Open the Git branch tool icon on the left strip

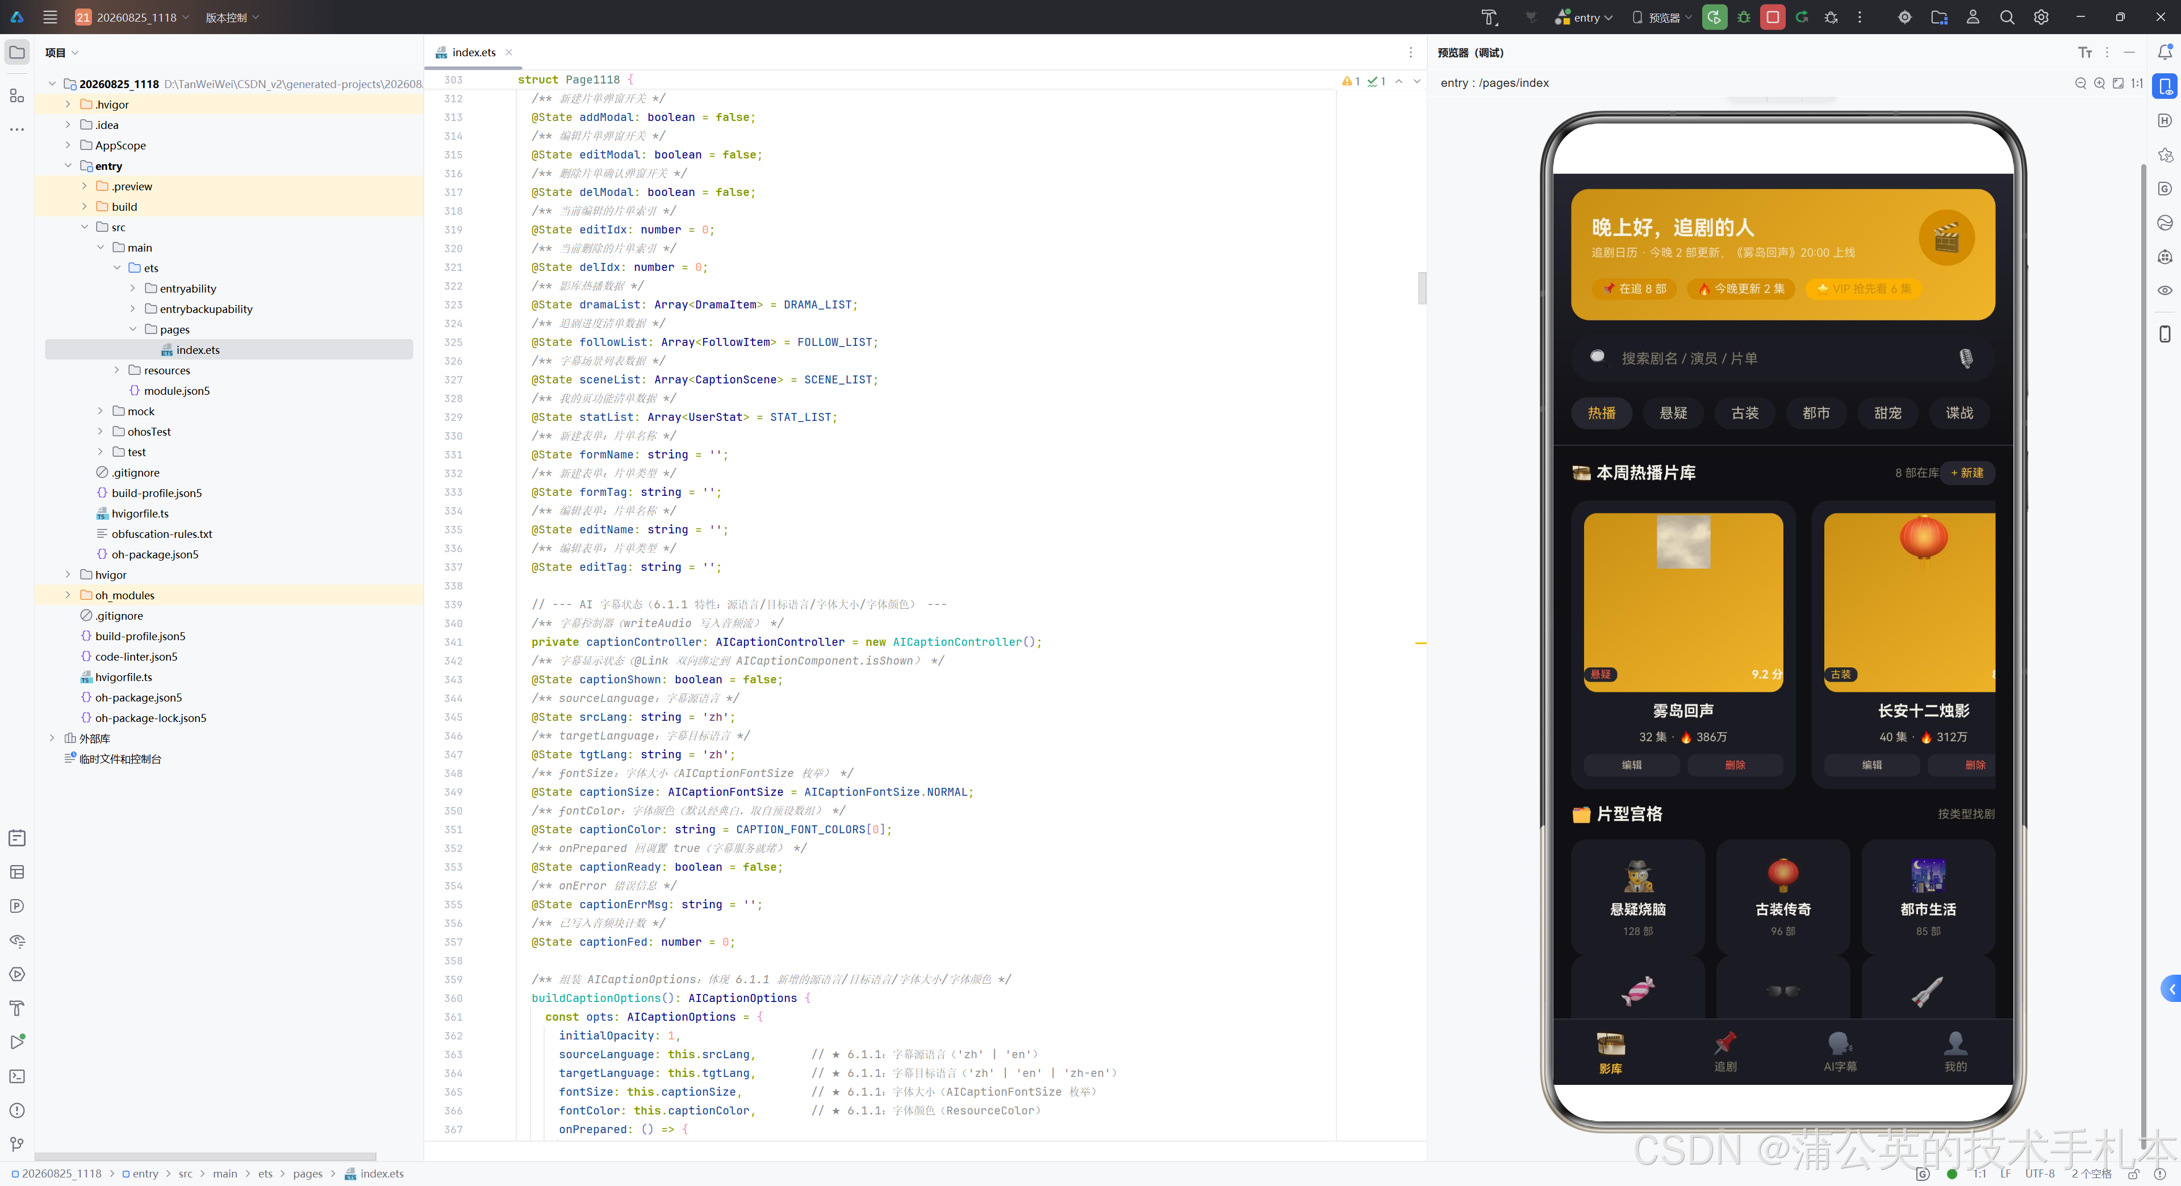17,1145
